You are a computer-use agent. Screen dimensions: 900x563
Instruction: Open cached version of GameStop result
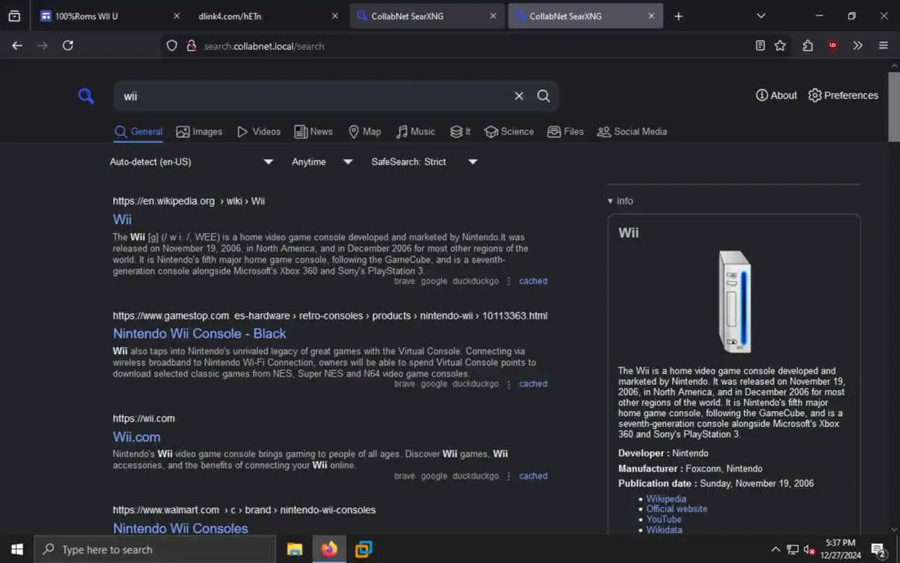point(533,384)
